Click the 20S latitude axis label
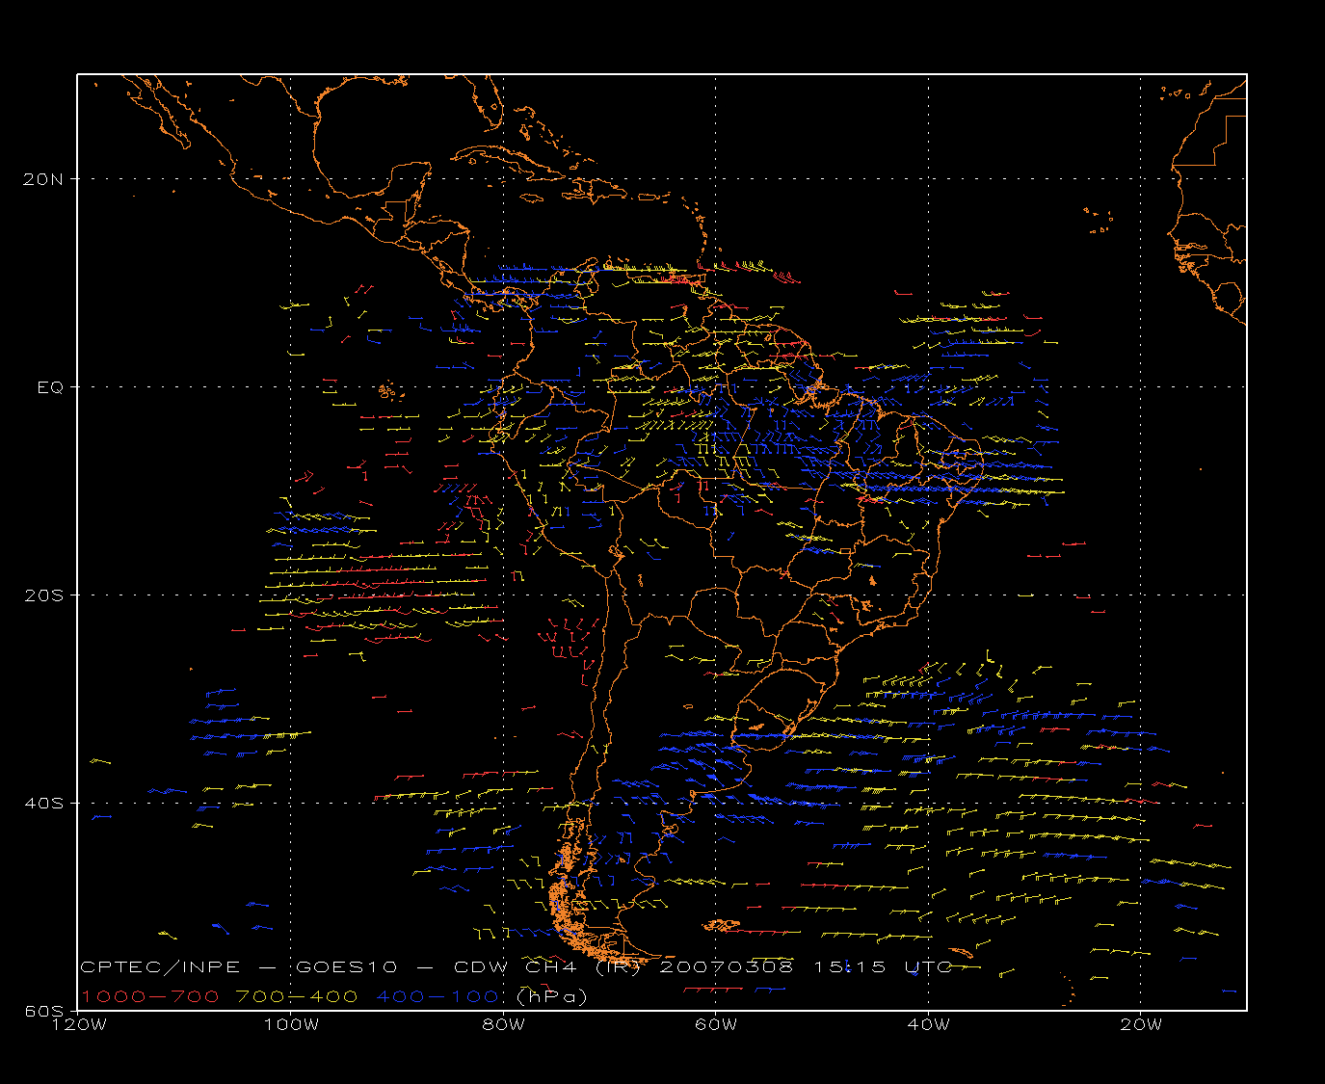 pos(45,595)
